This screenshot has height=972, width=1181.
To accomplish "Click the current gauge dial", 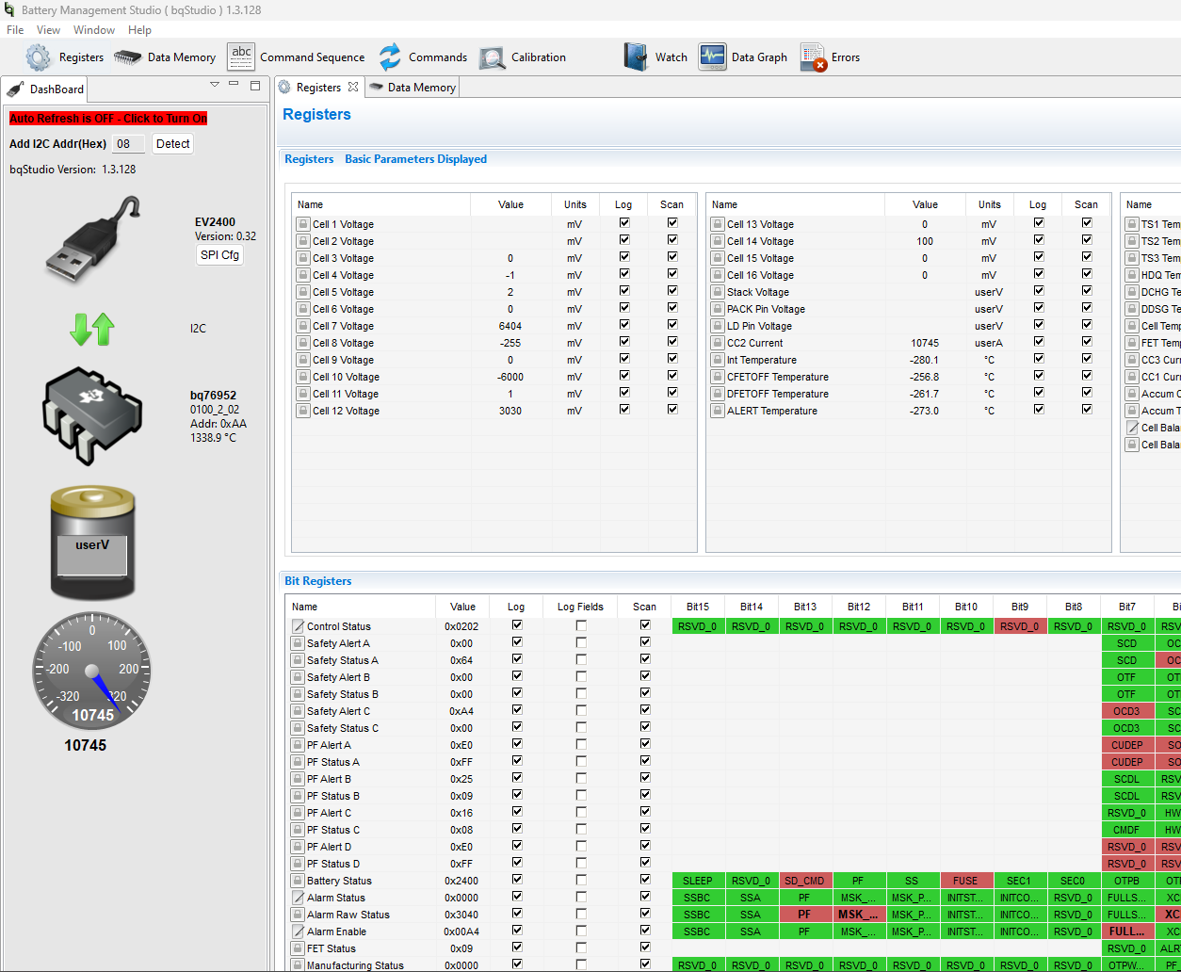I will (x=92, y=672).
